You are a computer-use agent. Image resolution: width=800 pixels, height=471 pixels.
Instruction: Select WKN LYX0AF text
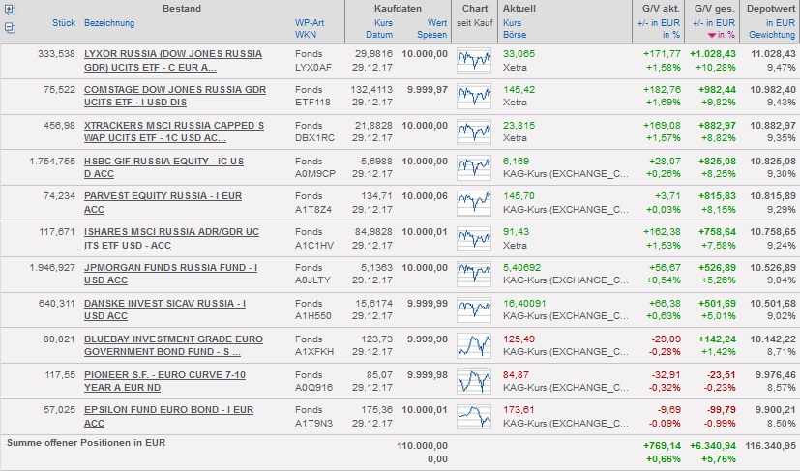coord(313,68)
